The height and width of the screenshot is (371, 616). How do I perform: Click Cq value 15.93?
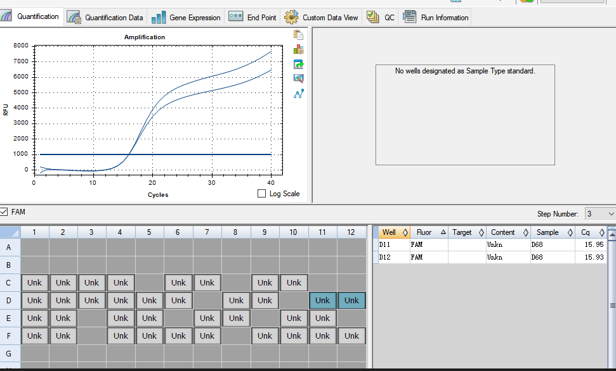tap(594, 257)
